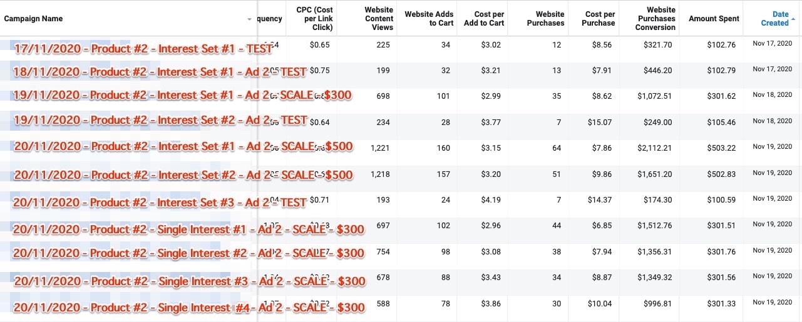Select the Website Content Views header

pos(379,19)
